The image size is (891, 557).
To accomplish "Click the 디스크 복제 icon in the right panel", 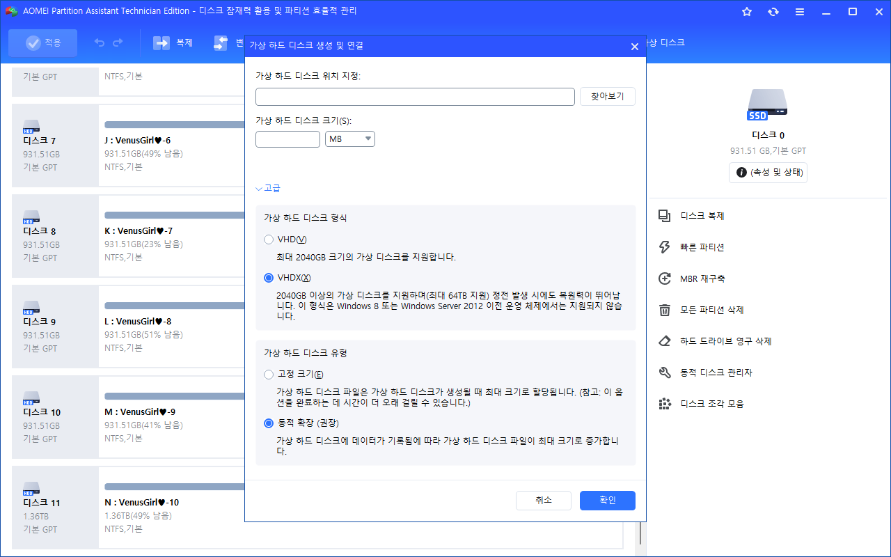I will (665, 216).
